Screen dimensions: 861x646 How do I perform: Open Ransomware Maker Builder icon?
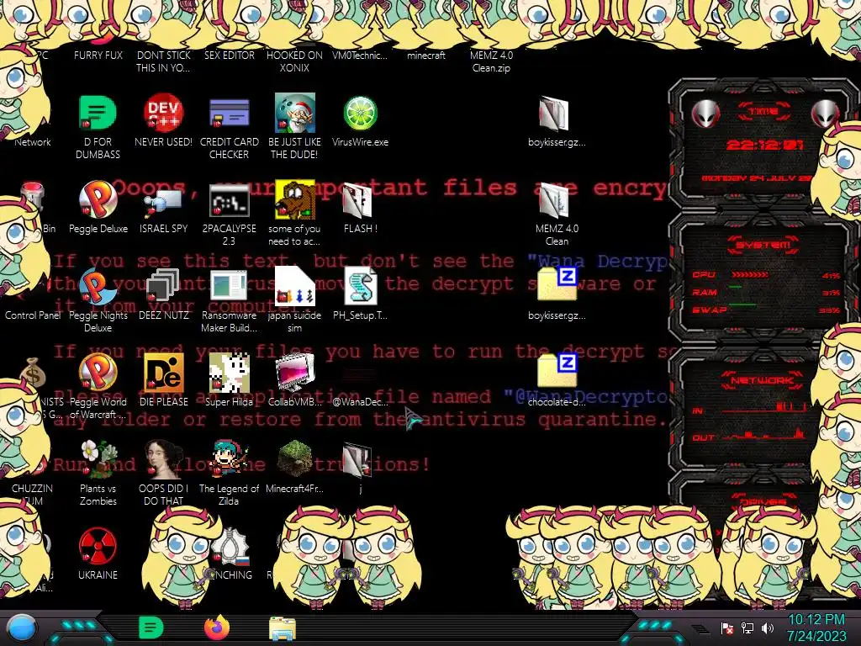pyautogui.click(x=229, y=287)
